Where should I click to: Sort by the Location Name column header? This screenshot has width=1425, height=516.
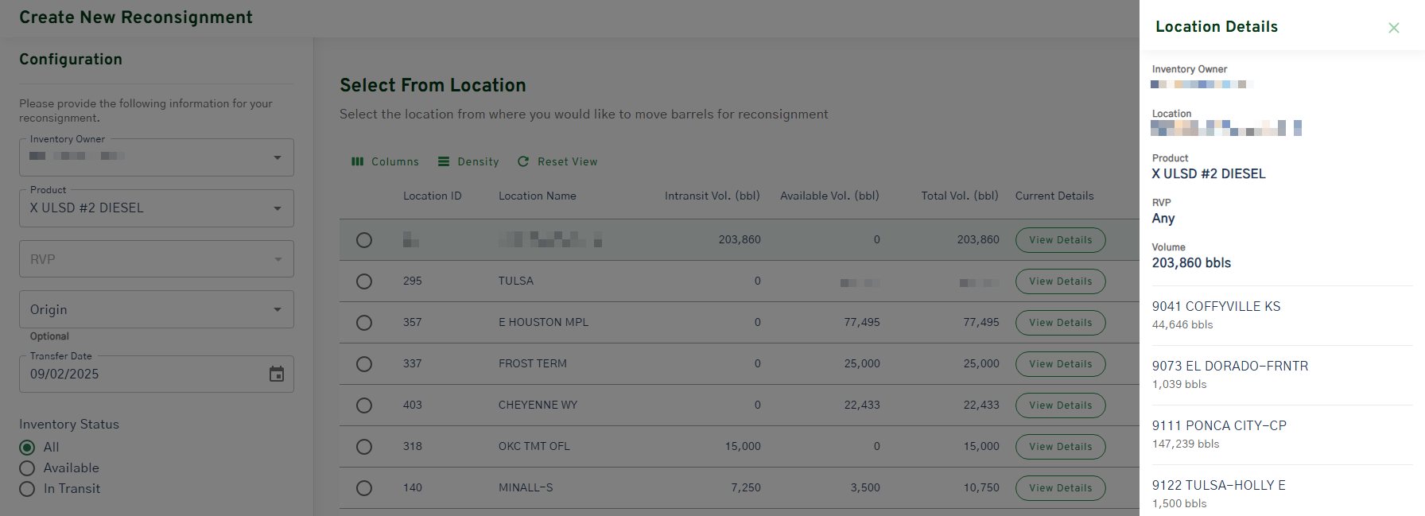[537, 196]
